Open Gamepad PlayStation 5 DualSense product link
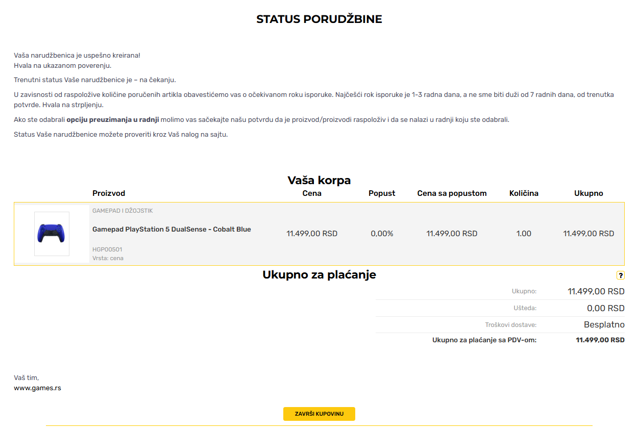The image size is (638, 430). pos(171,230)
